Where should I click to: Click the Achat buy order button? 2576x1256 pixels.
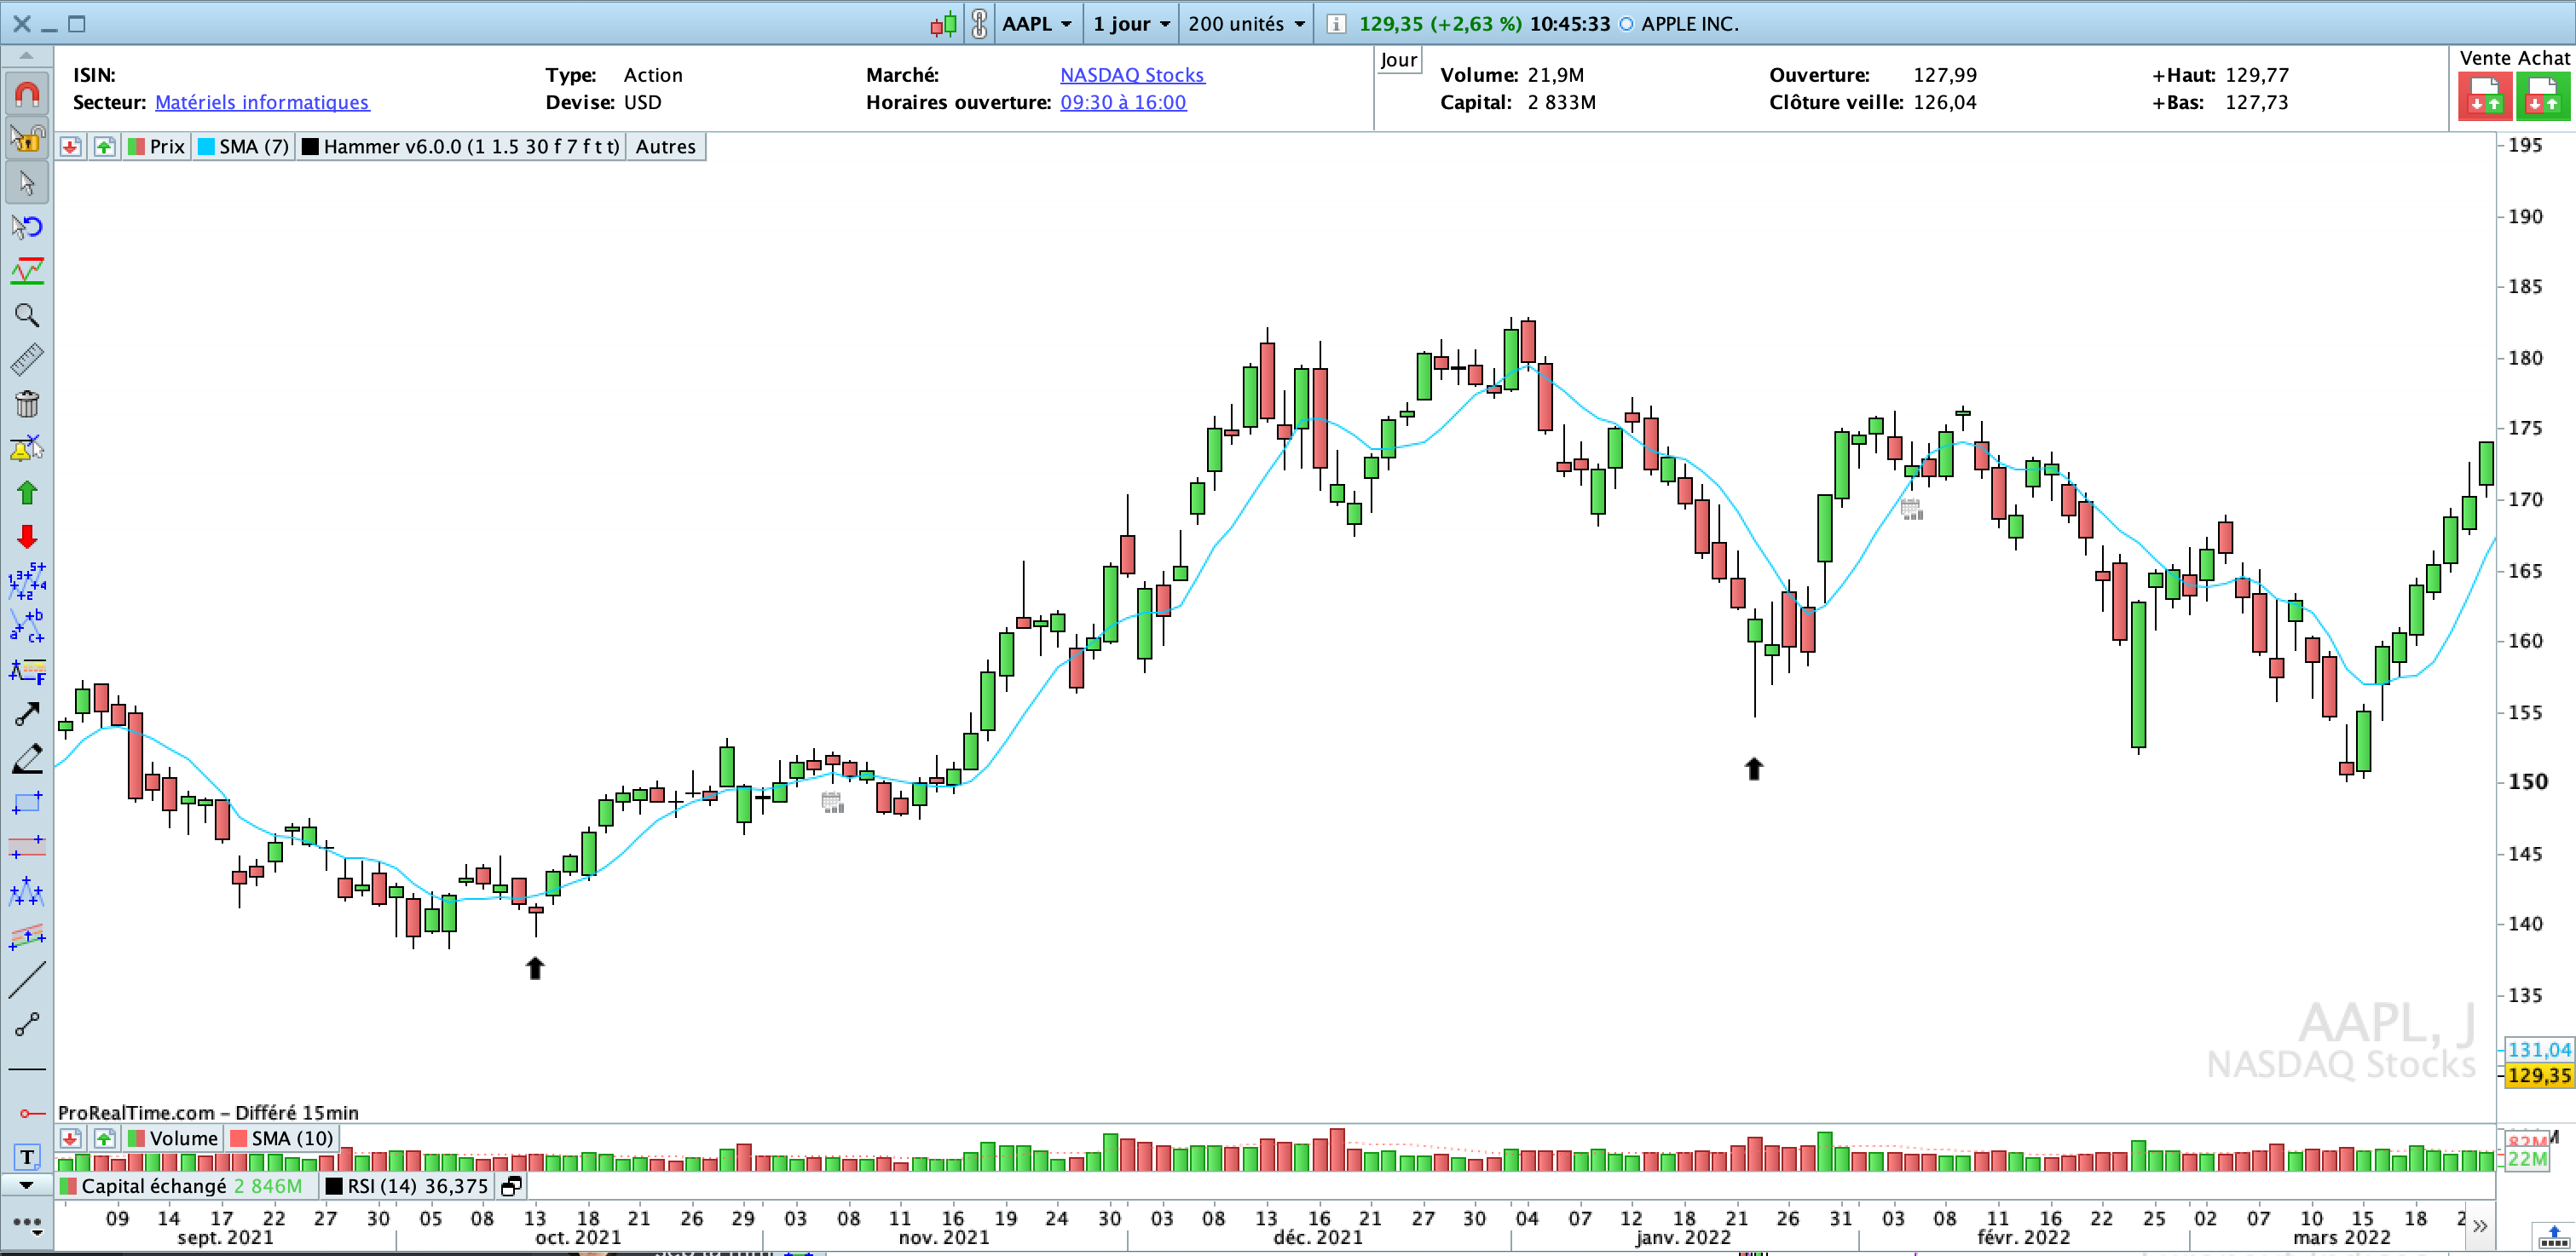2543,97
